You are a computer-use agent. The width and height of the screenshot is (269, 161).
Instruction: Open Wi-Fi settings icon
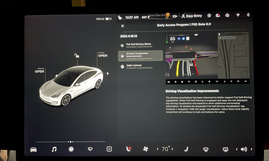click(x=238, y=15)
